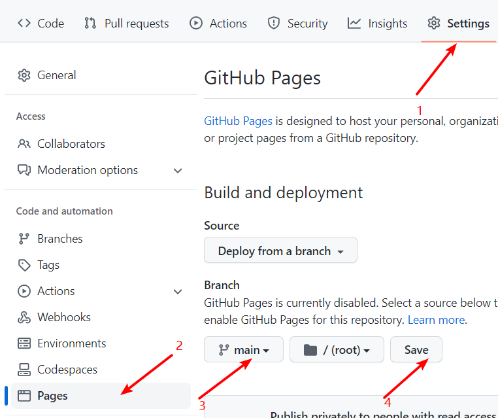Open the Insights tab
Viewport: 498px width, 418px height.
pyautogui.click(x=378, y=24)
